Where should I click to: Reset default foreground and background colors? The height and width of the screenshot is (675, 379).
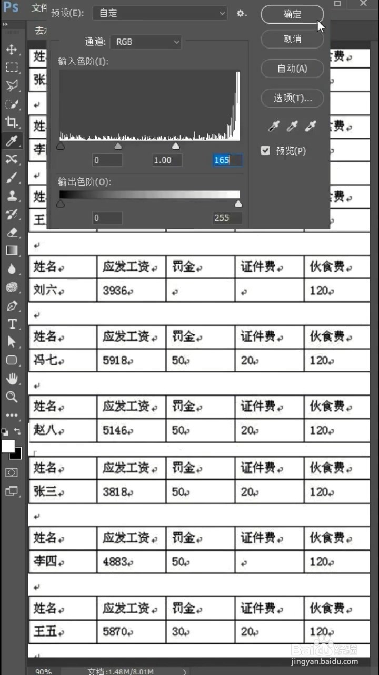click(x=5, y=431)
